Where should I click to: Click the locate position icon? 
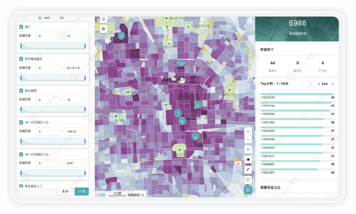pos(248,149)
